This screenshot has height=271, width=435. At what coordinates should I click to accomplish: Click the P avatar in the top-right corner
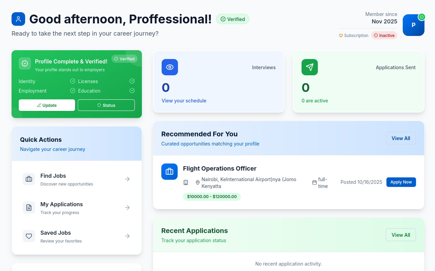[x=413, y=25]
